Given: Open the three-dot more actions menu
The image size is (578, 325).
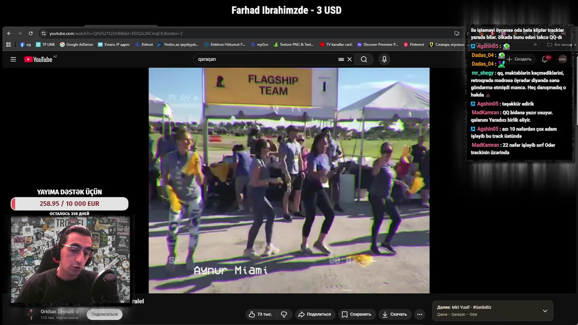Looking at the screenshot, I should 420,314.
